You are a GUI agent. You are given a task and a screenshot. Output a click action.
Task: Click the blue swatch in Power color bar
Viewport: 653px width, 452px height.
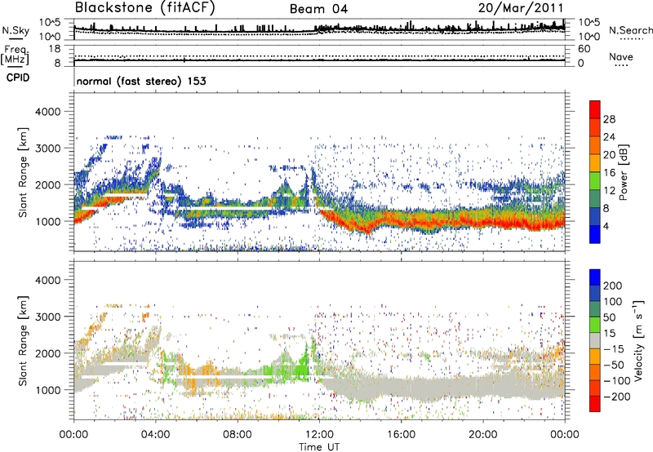(x=595, y=234)
